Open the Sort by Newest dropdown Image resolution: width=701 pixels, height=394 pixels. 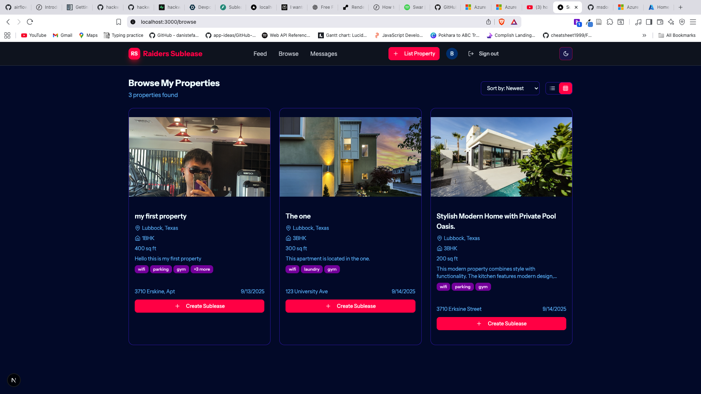(510, 88)
